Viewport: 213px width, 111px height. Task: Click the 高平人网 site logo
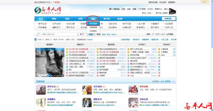(x=48, y=10)
